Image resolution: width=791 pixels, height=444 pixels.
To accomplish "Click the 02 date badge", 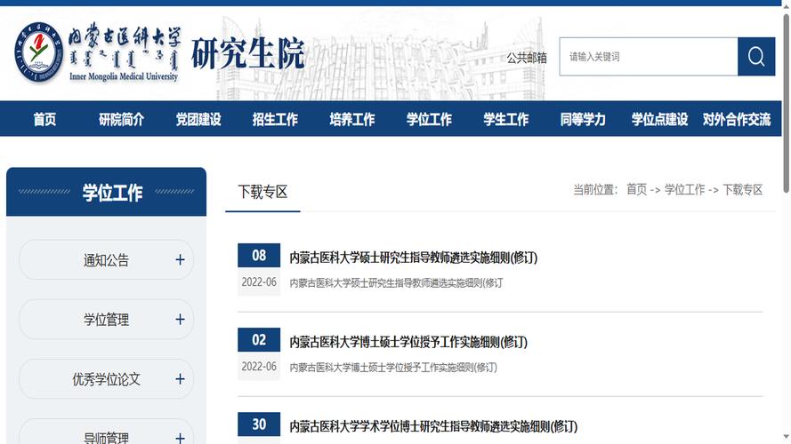I will 259,340.
